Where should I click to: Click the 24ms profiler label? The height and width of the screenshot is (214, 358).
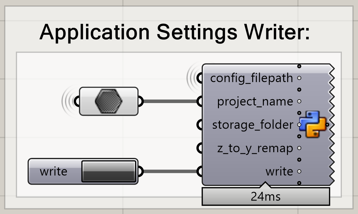(x=266, y=197)
